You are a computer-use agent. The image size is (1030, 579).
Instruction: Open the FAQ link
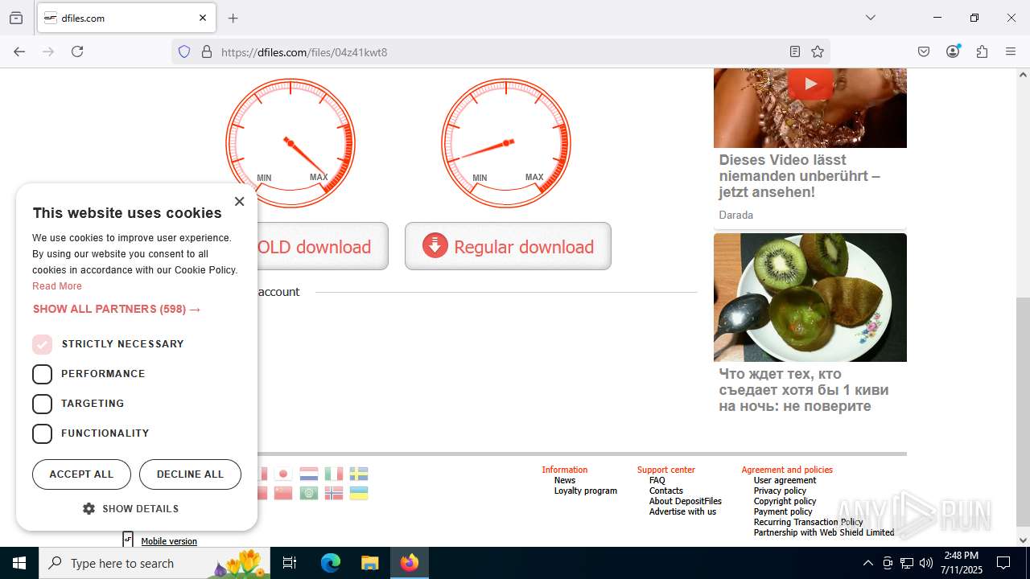point(657,480)
